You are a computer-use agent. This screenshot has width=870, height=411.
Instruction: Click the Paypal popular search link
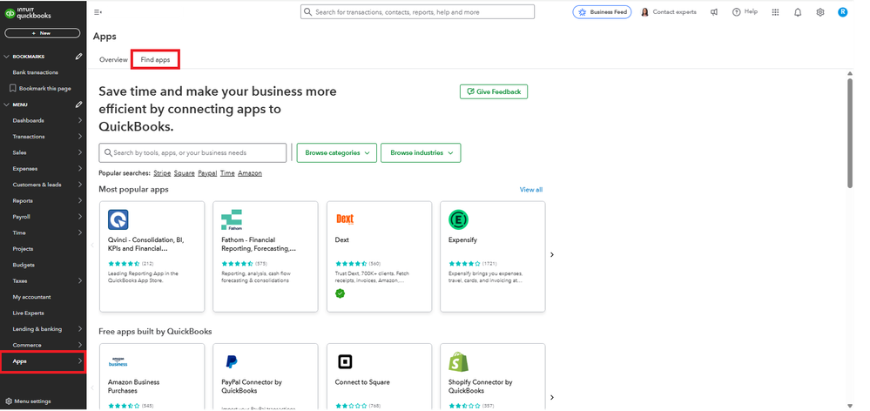tap(207, 173)
